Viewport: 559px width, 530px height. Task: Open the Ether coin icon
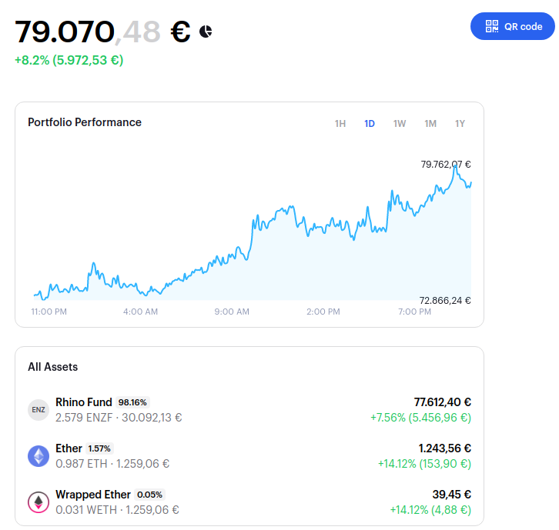[x=38, y=456]
